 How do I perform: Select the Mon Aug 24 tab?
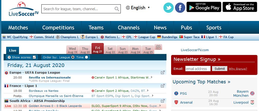(x=135, y=50)
